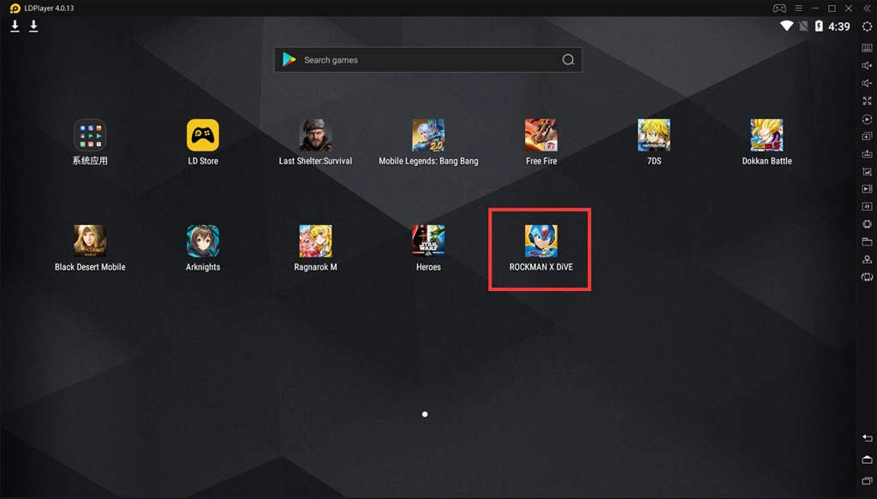
Task: Click the Search games input field
Action: (428, 60)
